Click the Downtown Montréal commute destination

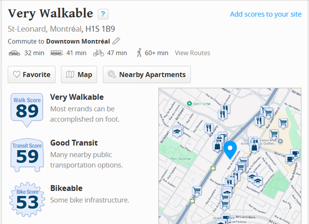[78, 42]
